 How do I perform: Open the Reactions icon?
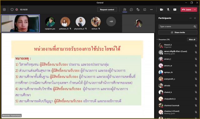138,10
